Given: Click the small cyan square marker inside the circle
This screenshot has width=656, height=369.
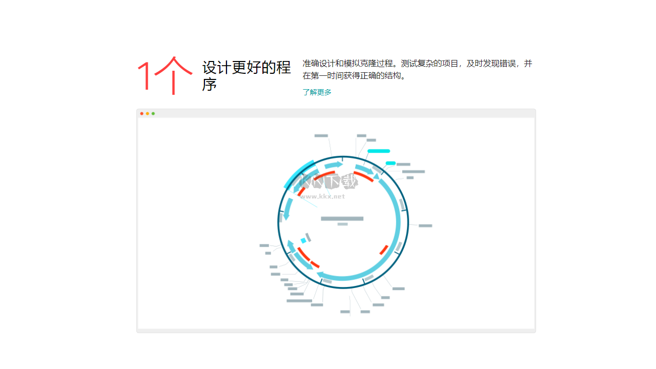Looking at the screenshot, I should point(303,240).
